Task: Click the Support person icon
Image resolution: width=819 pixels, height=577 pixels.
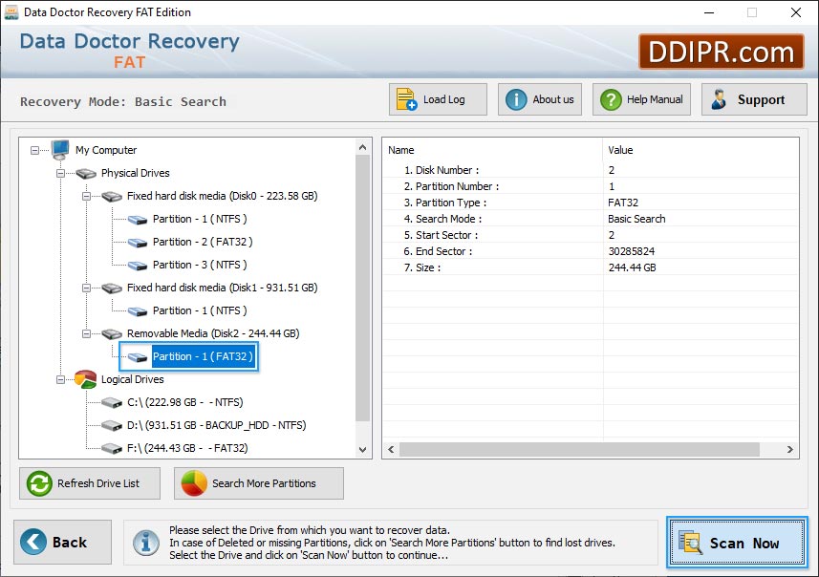Action: 719,99
